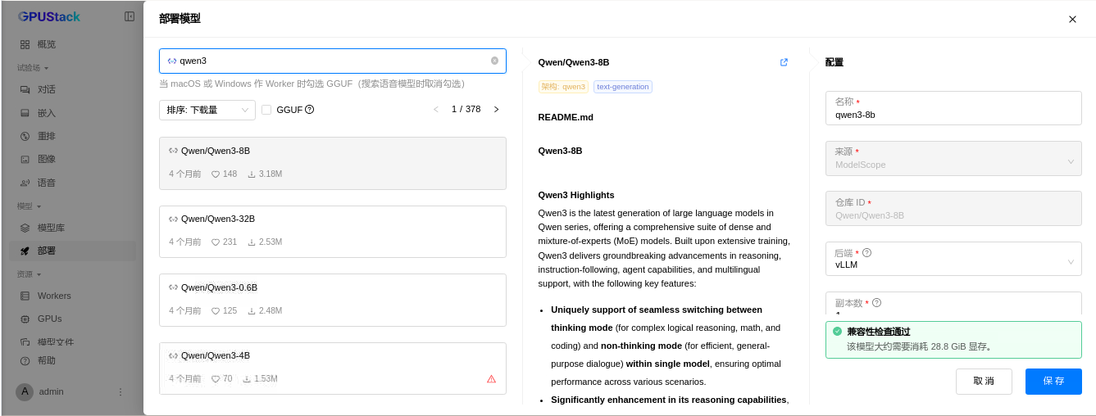This screenshot has width=1096, height=416.
Task: Click the 概览 grid icon
Action: click(x=25, y=44)
